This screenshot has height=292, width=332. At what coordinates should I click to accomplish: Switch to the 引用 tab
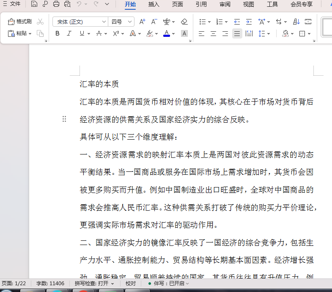201,4
